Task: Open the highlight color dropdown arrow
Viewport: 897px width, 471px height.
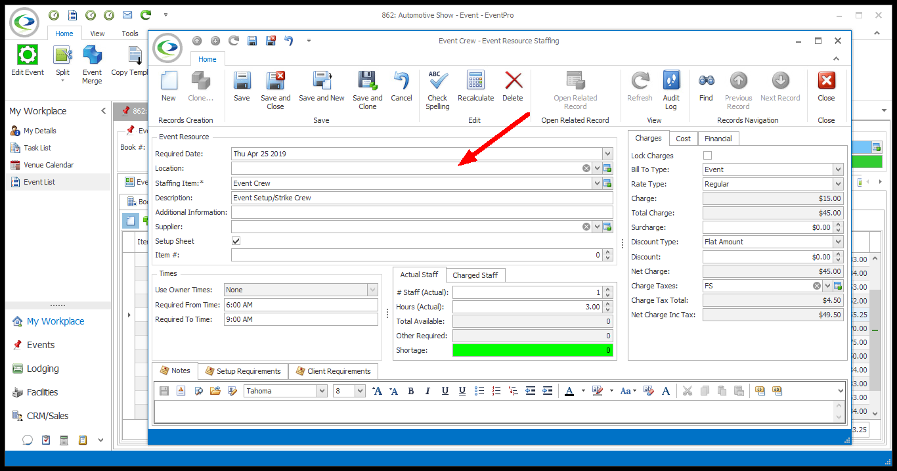Action: [611, 391]
